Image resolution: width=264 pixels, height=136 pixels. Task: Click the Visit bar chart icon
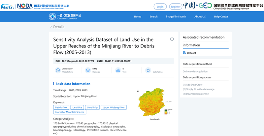[x=118, y=70]
